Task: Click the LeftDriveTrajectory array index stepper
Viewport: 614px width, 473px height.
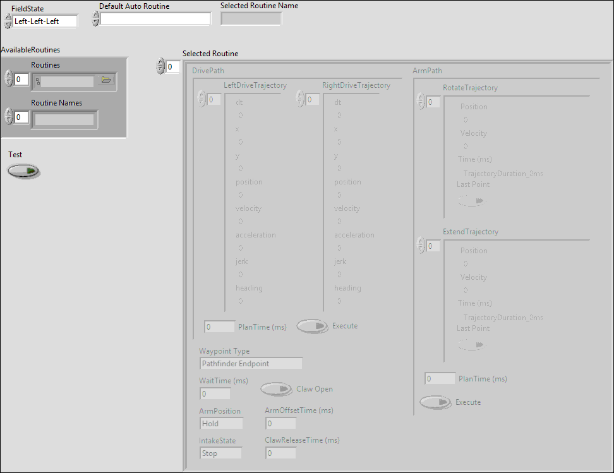Action: 202,99
